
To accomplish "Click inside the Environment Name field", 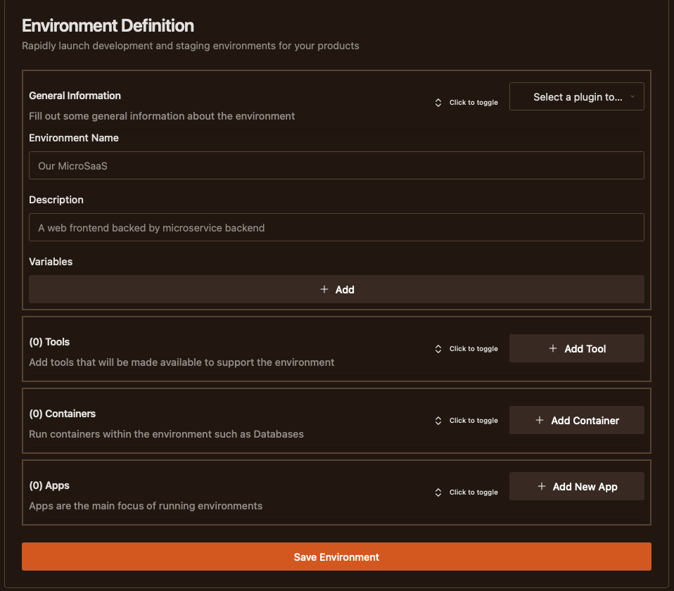I will [x=336, y=165].
